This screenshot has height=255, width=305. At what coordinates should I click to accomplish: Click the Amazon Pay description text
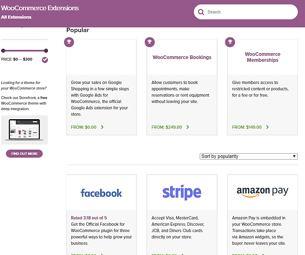click(259, 230)
